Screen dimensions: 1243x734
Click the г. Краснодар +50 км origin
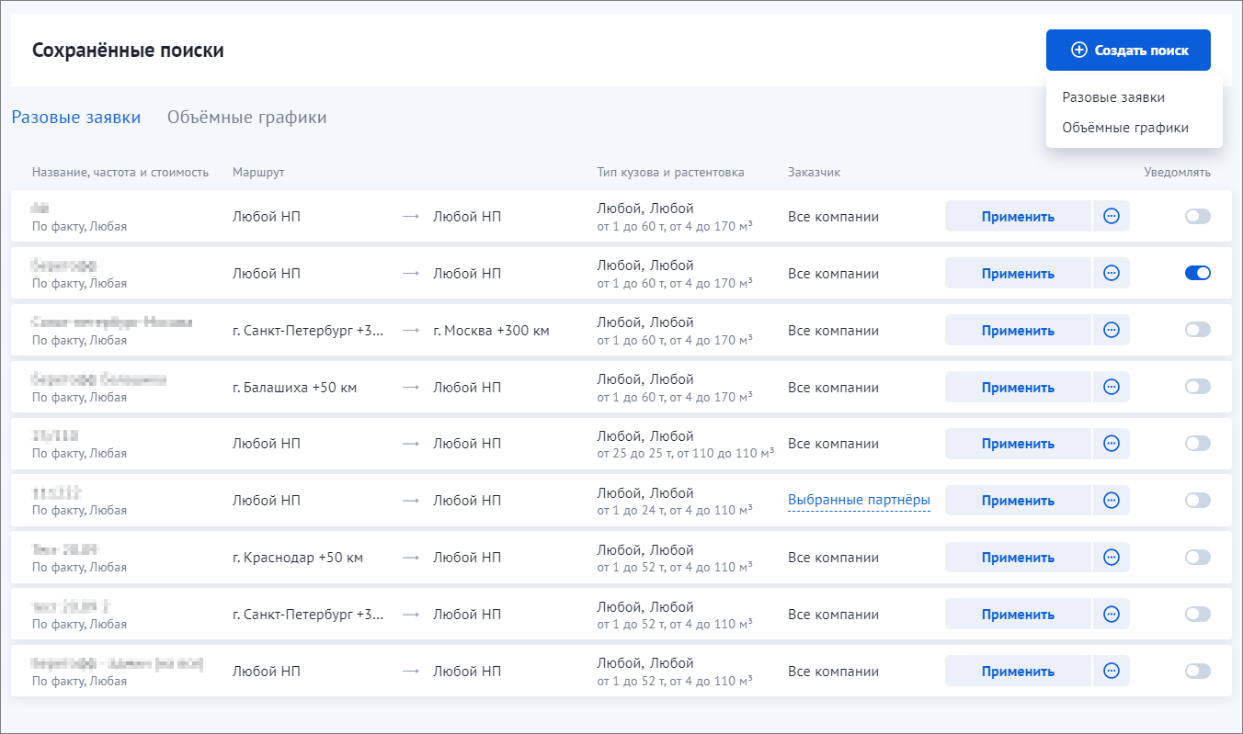pos(298,558)
